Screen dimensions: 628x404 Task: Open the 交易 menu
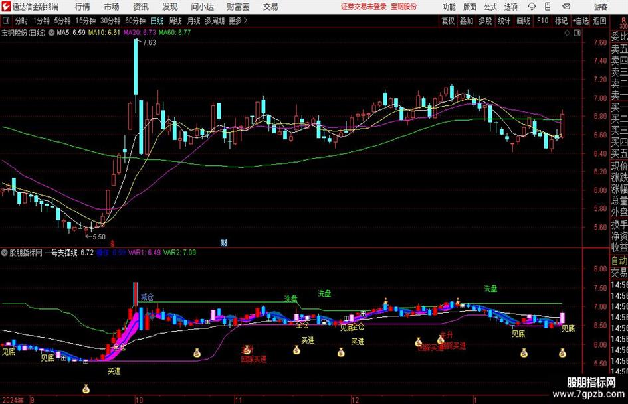point(270,7)
